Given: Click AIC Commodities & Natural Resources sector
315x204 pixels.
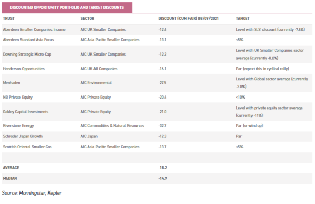Looking at the screenshot, I should [x=112, y=125].
